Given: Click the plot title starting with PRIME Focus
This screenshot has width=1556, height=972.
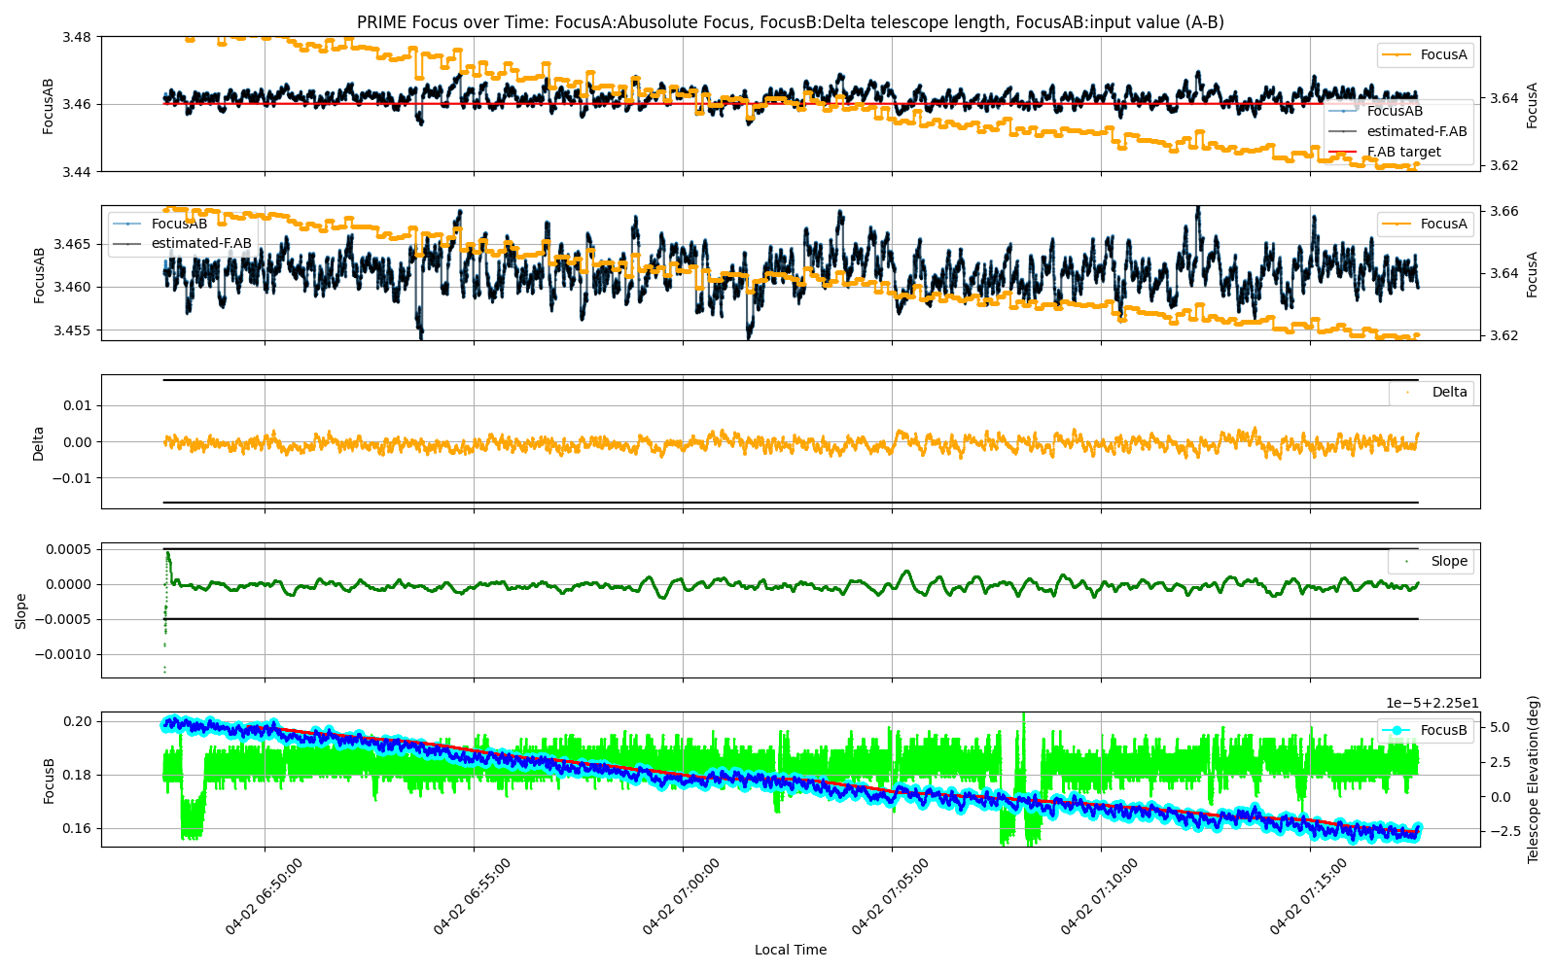Looking at the screenshot, I should pos(790,21).
